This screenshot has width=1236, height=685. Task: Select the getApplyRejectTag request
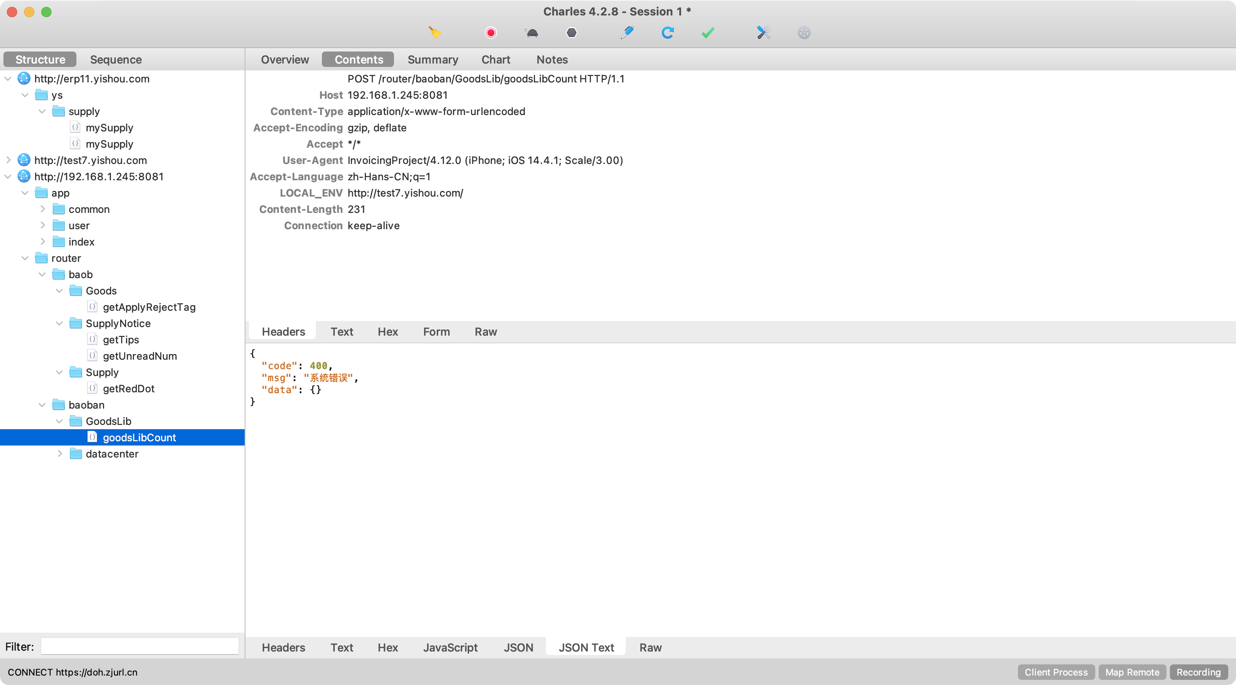pos(149,307)
